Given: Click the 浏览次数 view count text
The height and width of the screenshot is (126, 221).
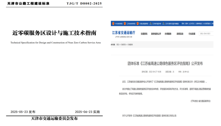Looking at the screenshot, I should [170, 72].
